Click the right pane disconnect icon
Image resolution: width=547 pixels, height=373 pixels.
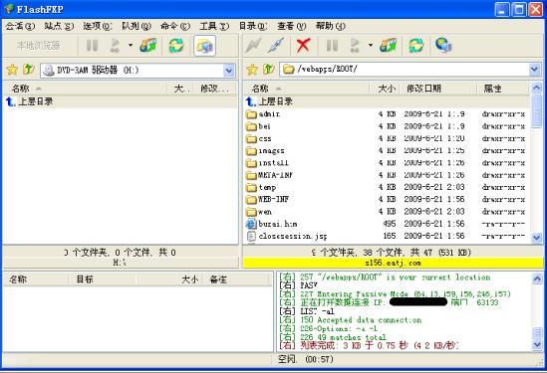pos(276,46)
